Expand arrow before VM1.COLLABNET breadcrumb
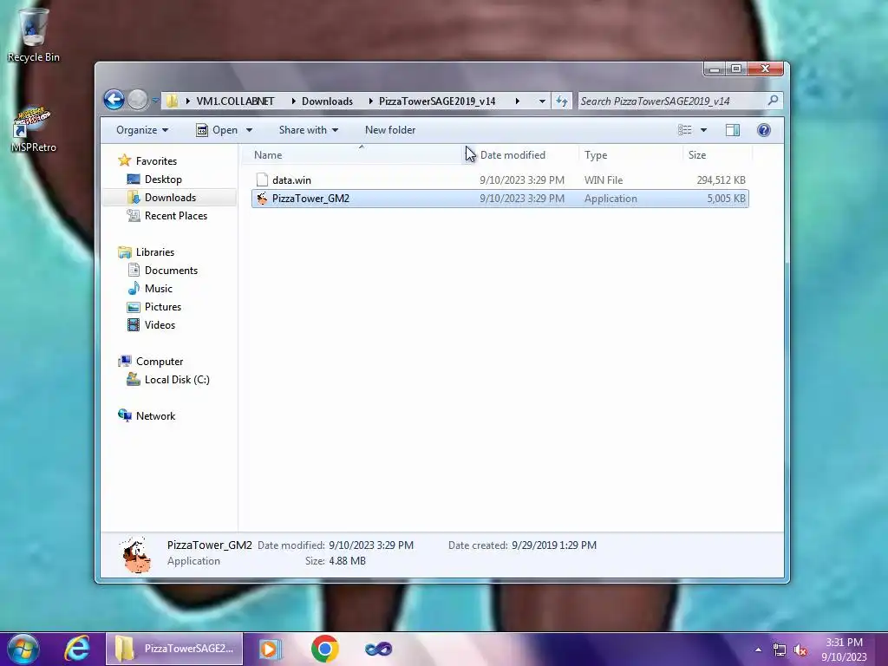This screenshot has height=666, width=888. coord(187,101)
